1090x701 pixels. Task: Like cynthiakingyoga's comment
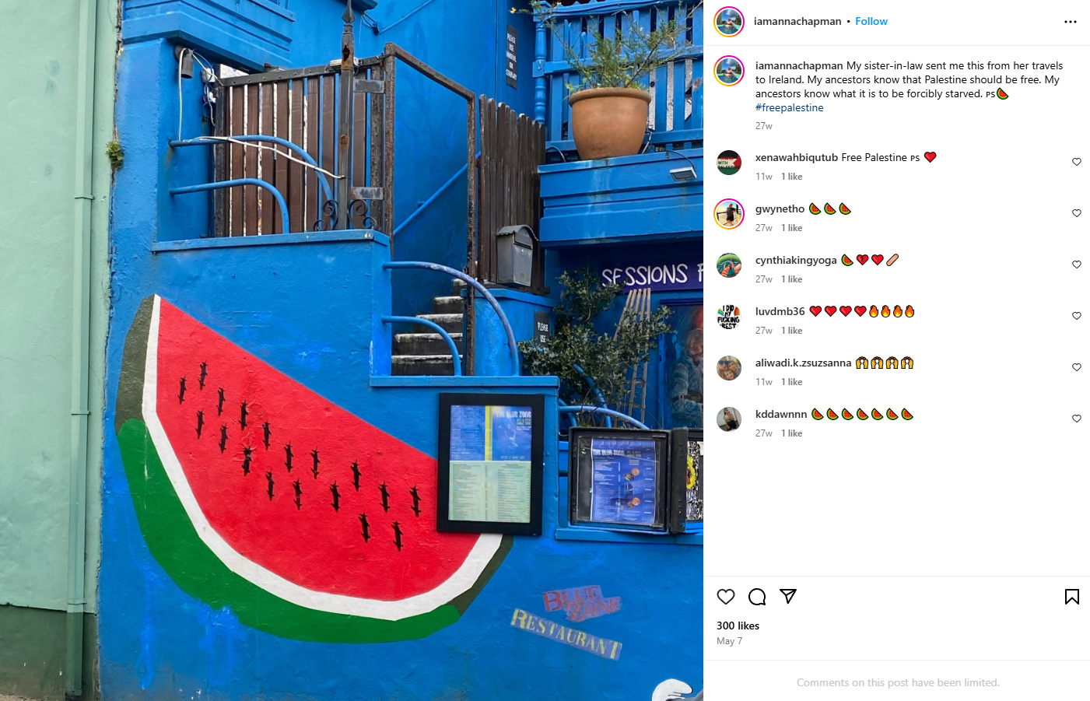(1077, 265)
